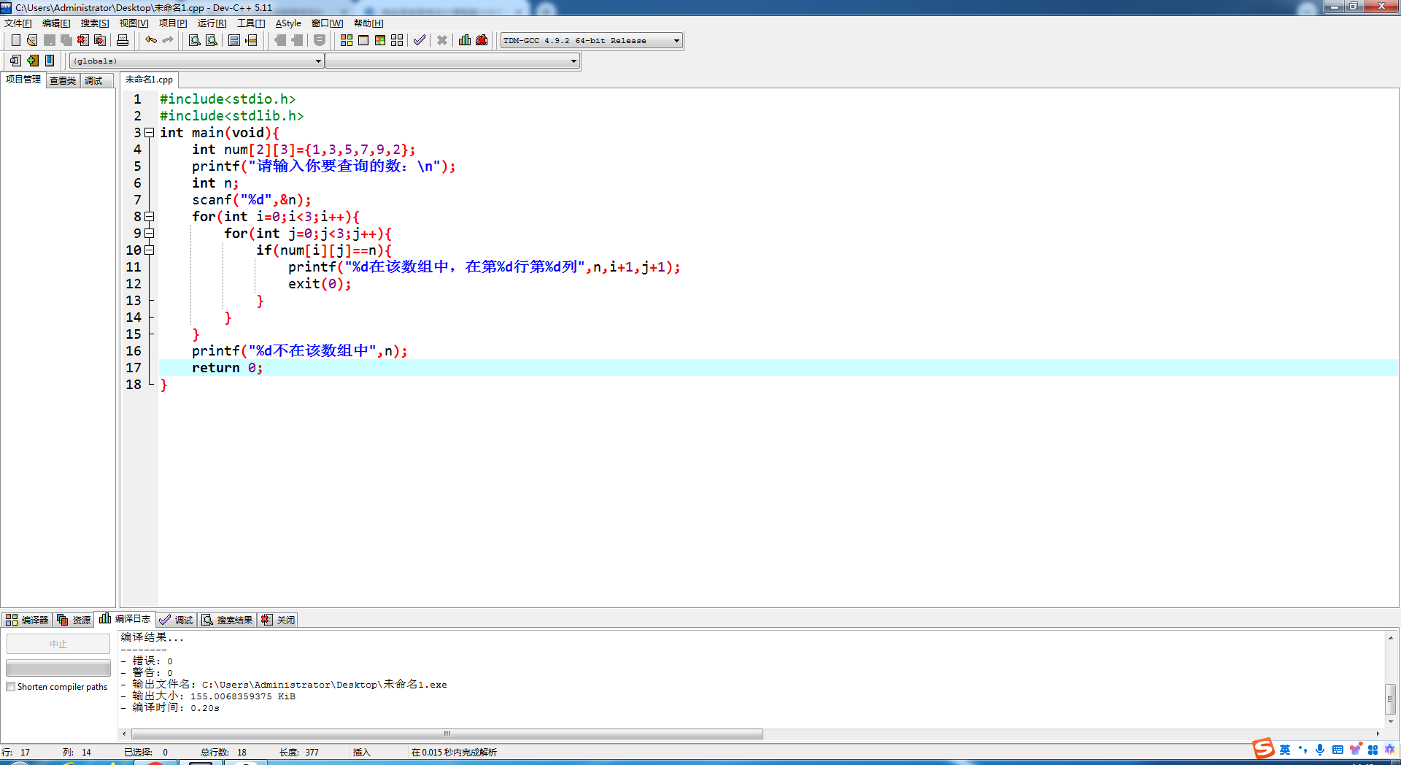This screenshot has width=1401, height=765.
Task: Start debugging with the checkmark icon
Action: (x=420, y=40)
